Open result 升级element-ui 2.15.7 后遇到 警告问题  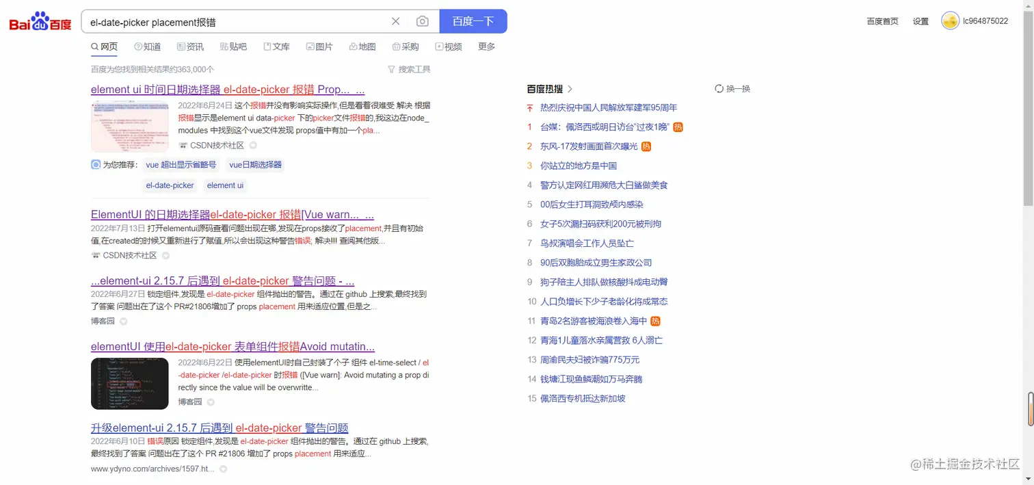(220, 428)
